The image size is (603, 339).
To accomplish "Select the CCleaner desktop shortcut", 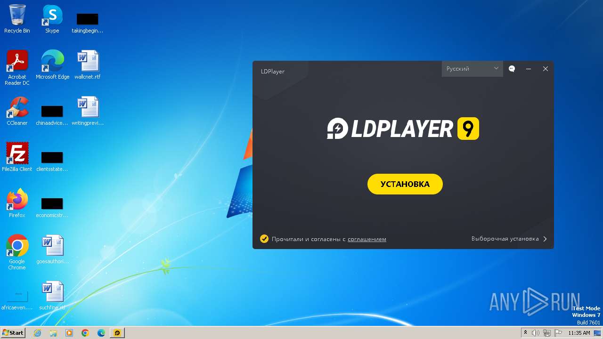I will tap(17, 111).
